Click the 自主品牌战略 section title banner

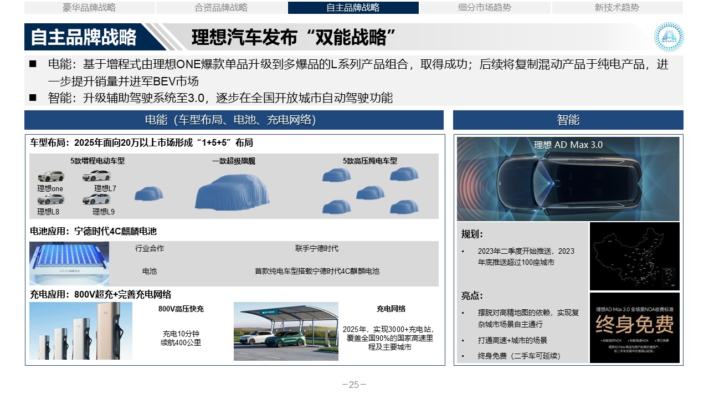click(83, 37)
